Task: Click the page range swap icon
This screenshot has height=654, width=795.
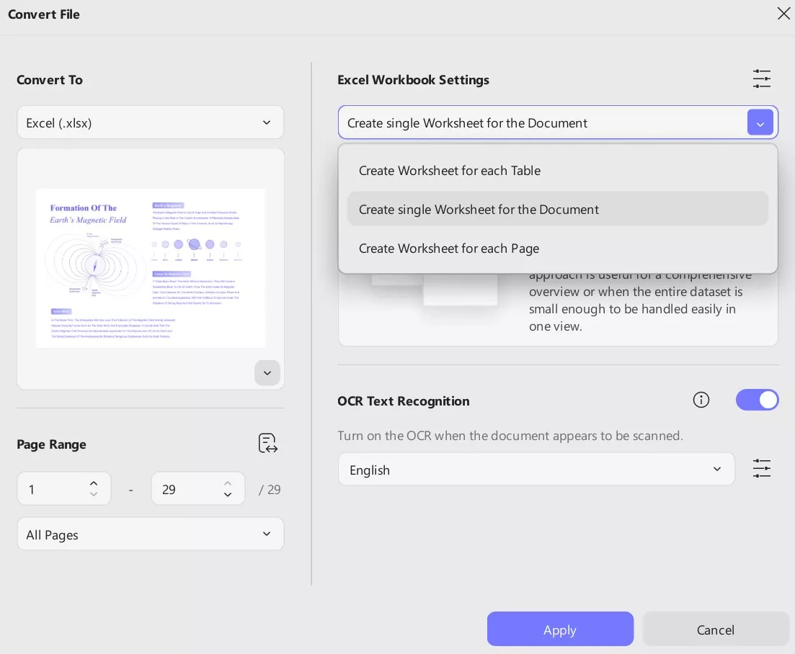Action: 268,444
